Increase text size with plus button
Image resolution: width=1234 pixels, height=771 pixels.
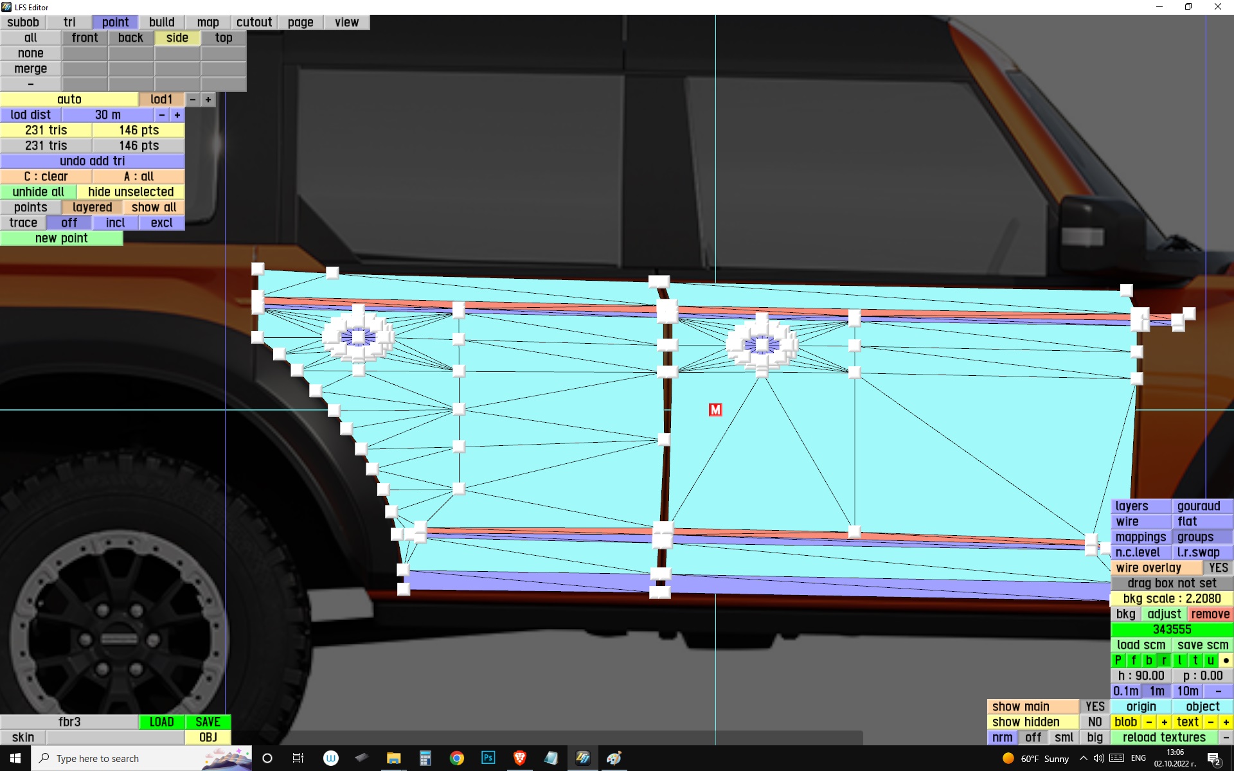click(x=1226, y=722)
